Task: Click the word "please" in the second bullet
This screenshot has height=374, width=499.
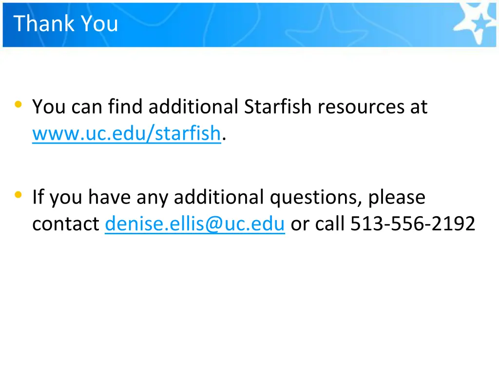Action: coord(397,198)
